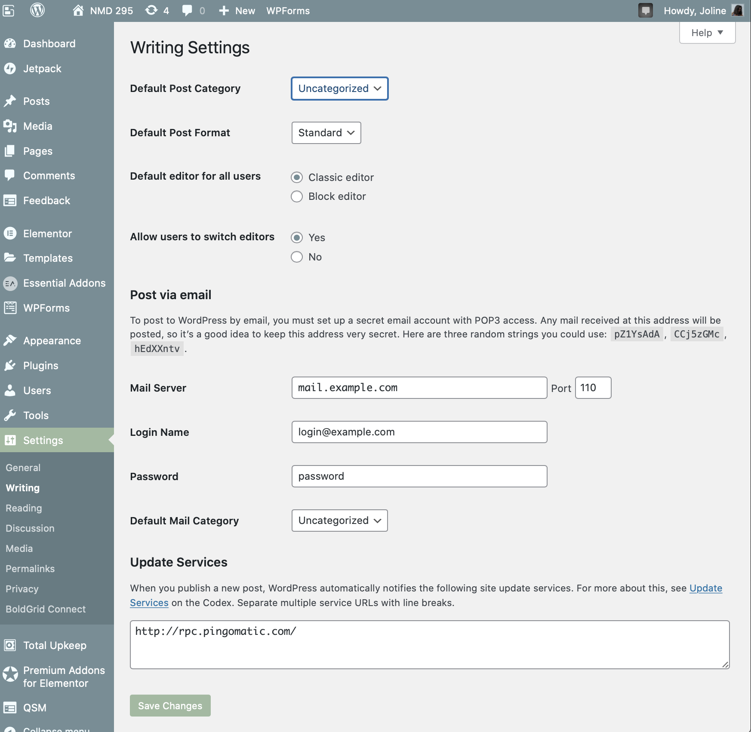Viewport: 751px width, 732px height.
Task: Select the Classic editor radio option
Action: (x=297, y=178)
